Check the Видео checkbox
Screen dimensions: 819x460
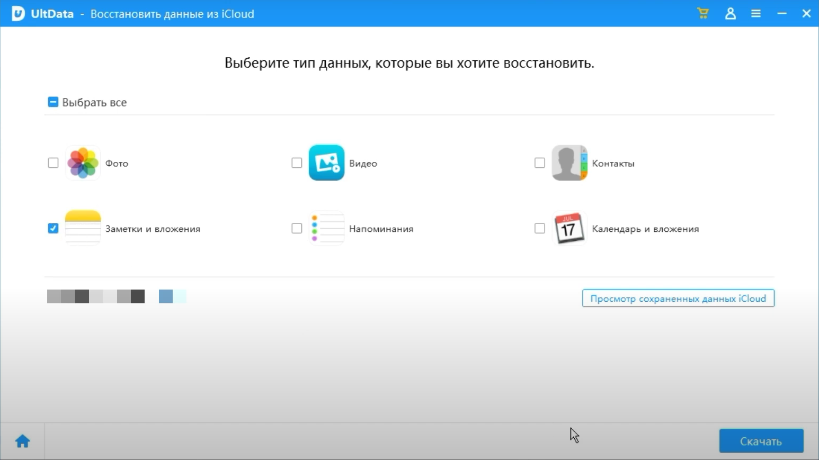click(x=297, y=163)
